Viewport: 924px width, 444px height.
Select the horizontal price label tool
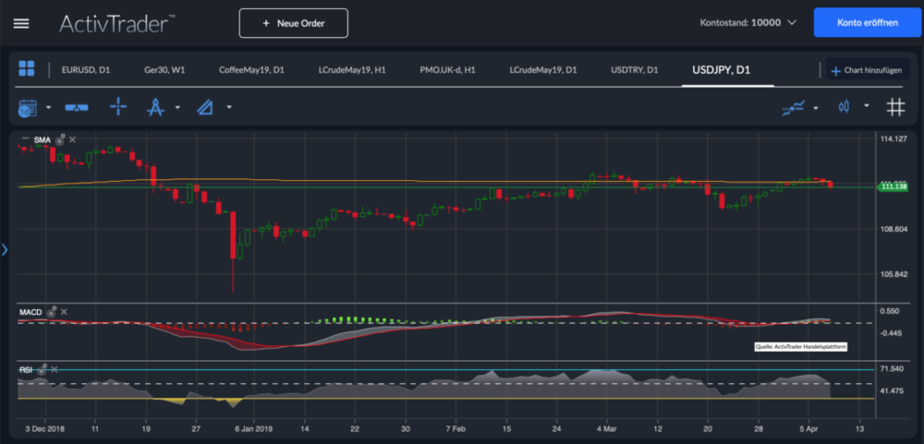coord(77,108)
